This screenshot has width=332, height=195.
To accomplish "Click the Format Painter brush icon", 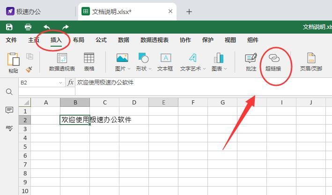I will [29, 69].
